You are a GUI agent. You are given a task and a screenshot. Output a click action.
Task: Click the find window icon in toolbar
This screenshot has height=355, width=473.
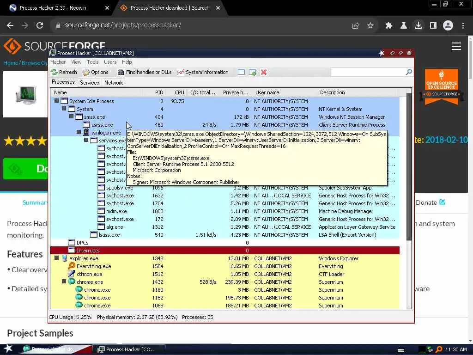tap(241, 72)
